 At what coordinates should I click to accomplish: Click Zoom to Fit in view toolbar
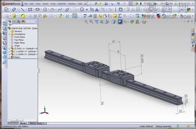[86, 22]
